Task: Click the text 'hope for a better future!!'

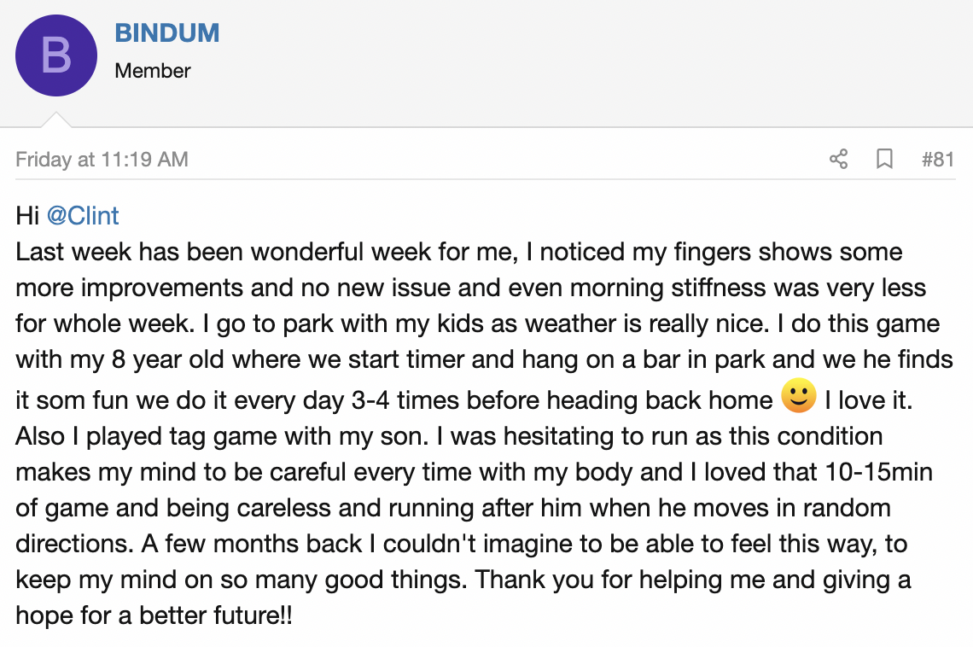Action: point(154,615)
